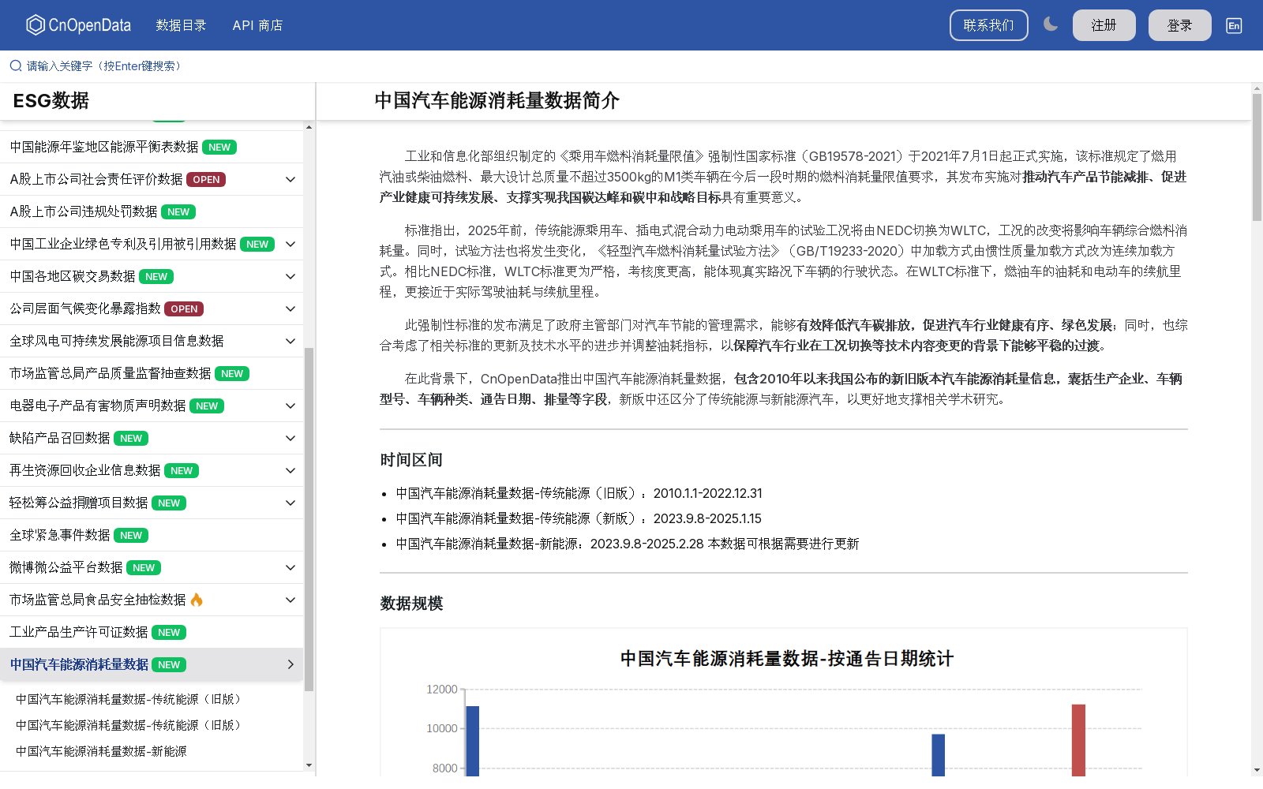Expand 公司层面气候变化暴露指数 chevron
Screen dimensions: 1263x789
tap(290, 308)
